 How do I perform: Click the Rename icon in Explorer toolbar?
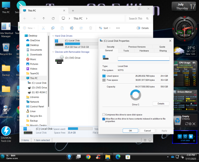click(x=72, y=28)
